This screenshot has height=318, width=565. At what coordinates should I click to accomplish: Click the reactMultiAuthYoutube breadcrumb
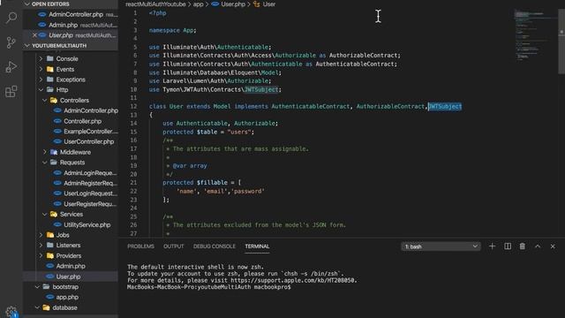point(155,4)
